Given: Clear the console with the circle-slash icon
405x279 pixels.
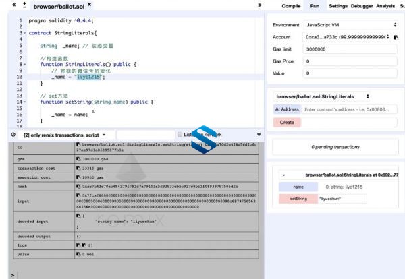Looking at the screenshot, I should click(x=13, y=135).
